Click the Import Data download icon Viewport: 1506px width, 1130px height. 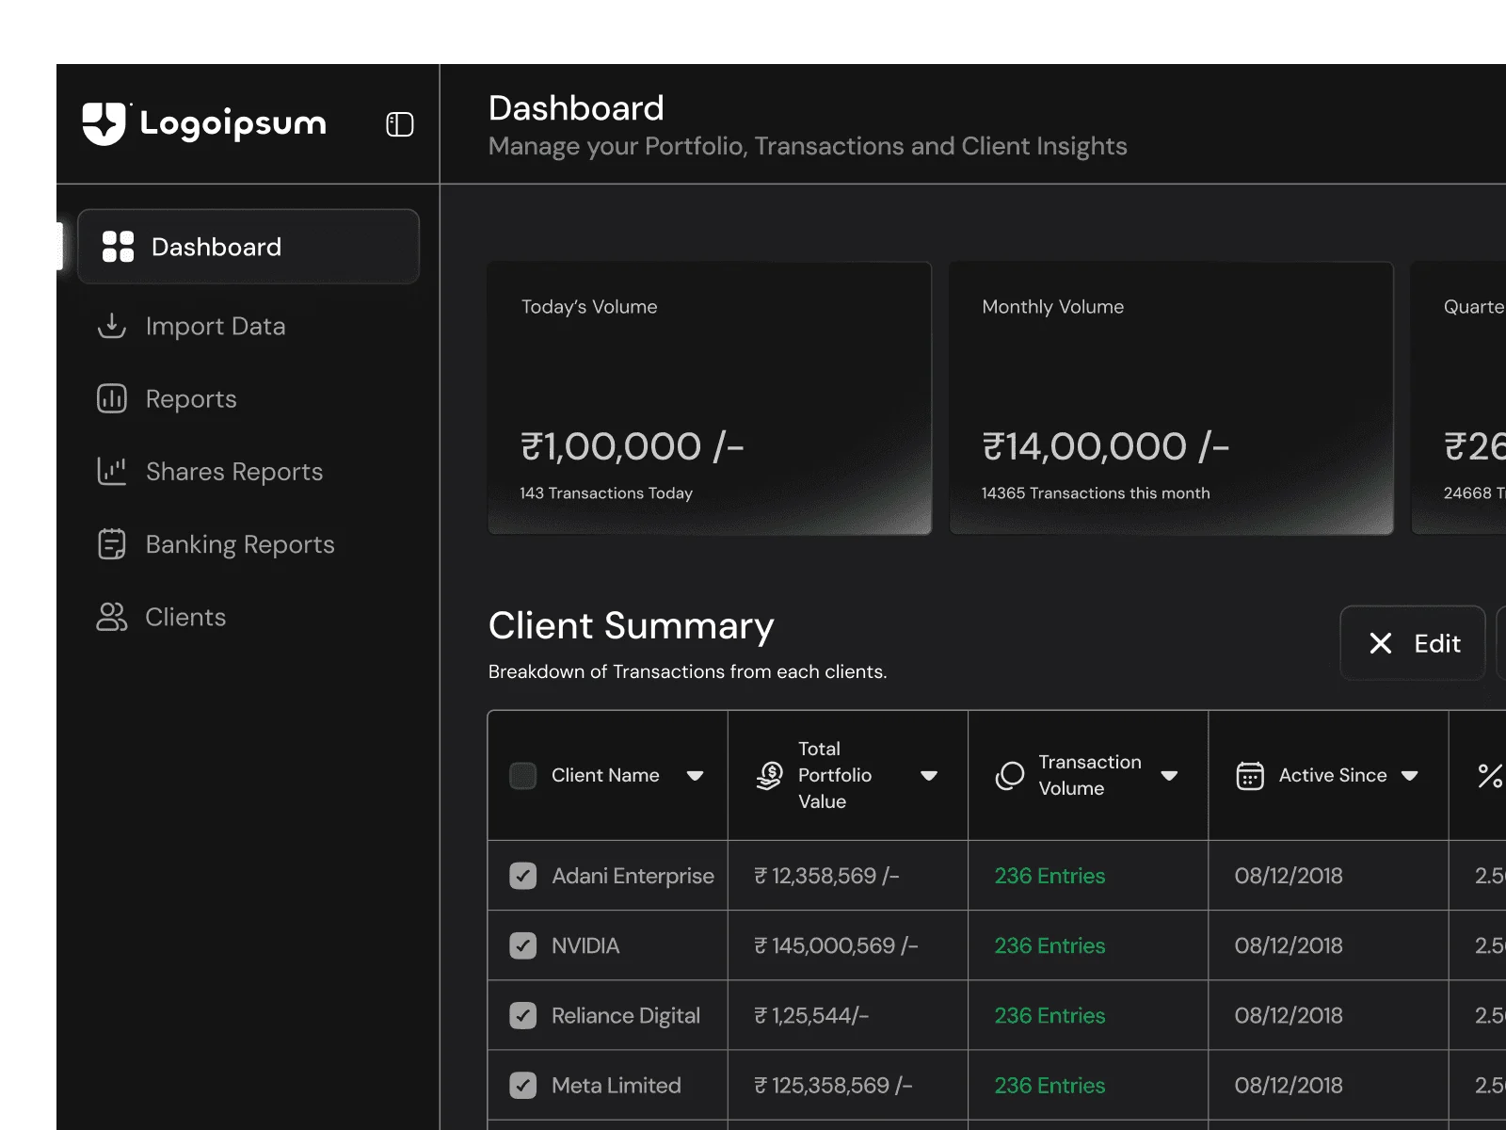tap(112, 326)
